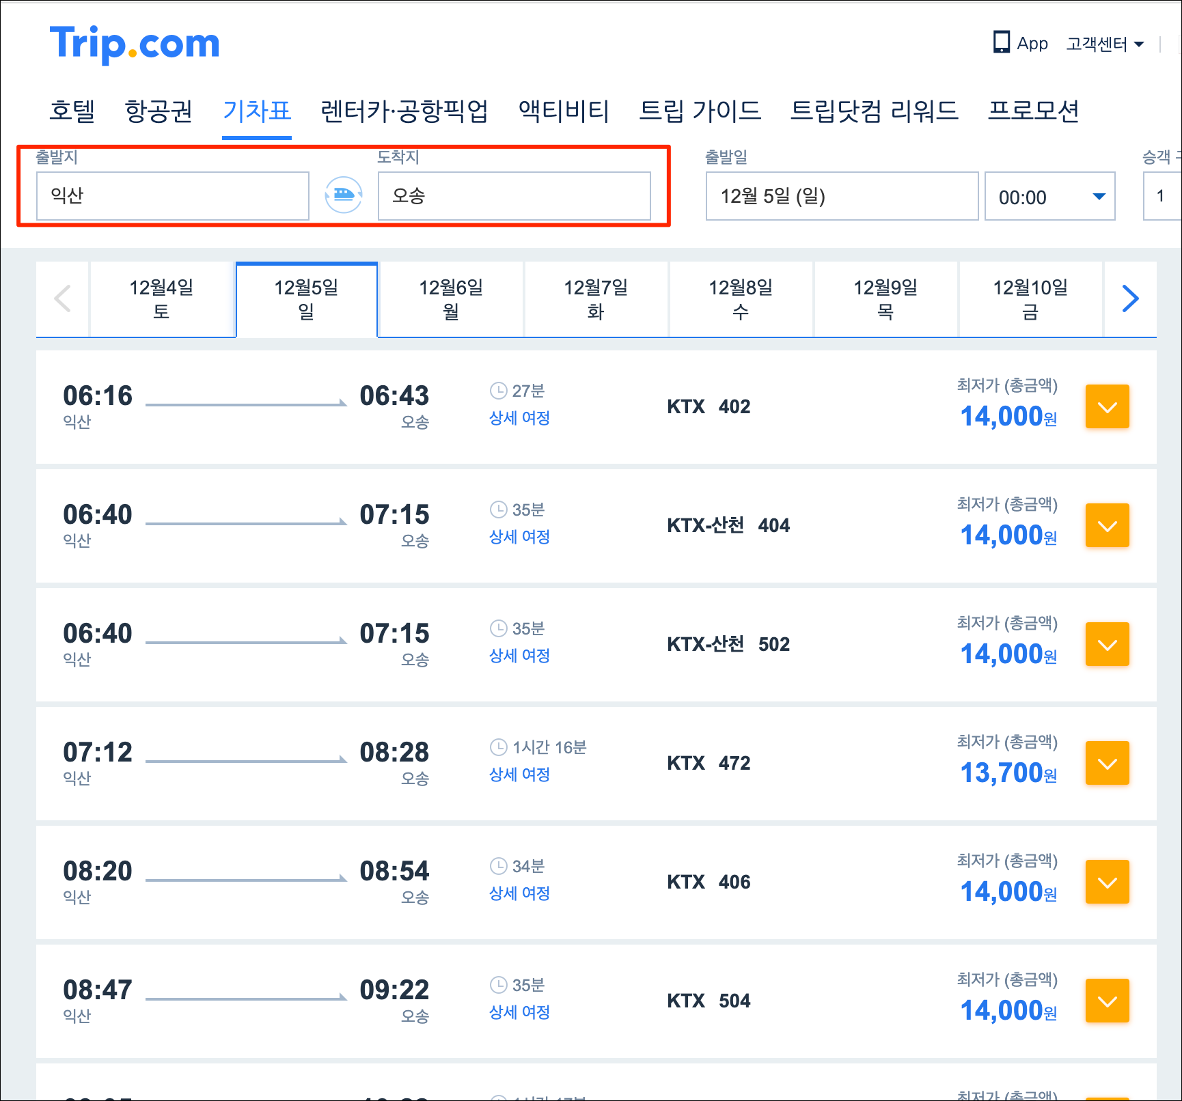Open the 프로모션 menu
Image resolution: width=1182 pixels, height=1101 pixels.
pyautogui.click(x=1033, y=111)
